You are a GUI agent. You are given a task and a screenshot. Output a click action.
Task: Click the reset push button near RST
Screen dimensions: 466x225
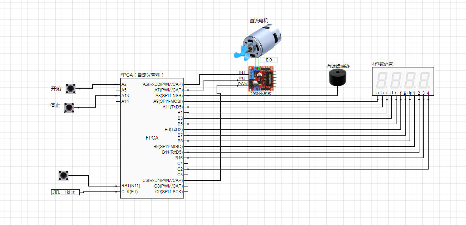[x=63, y=175]
